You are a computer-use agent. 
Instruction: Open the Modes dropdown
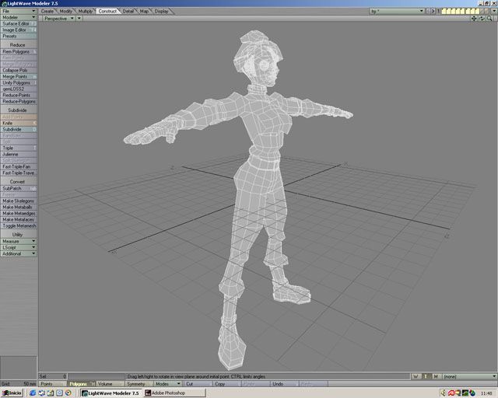[x=167, y=384]
